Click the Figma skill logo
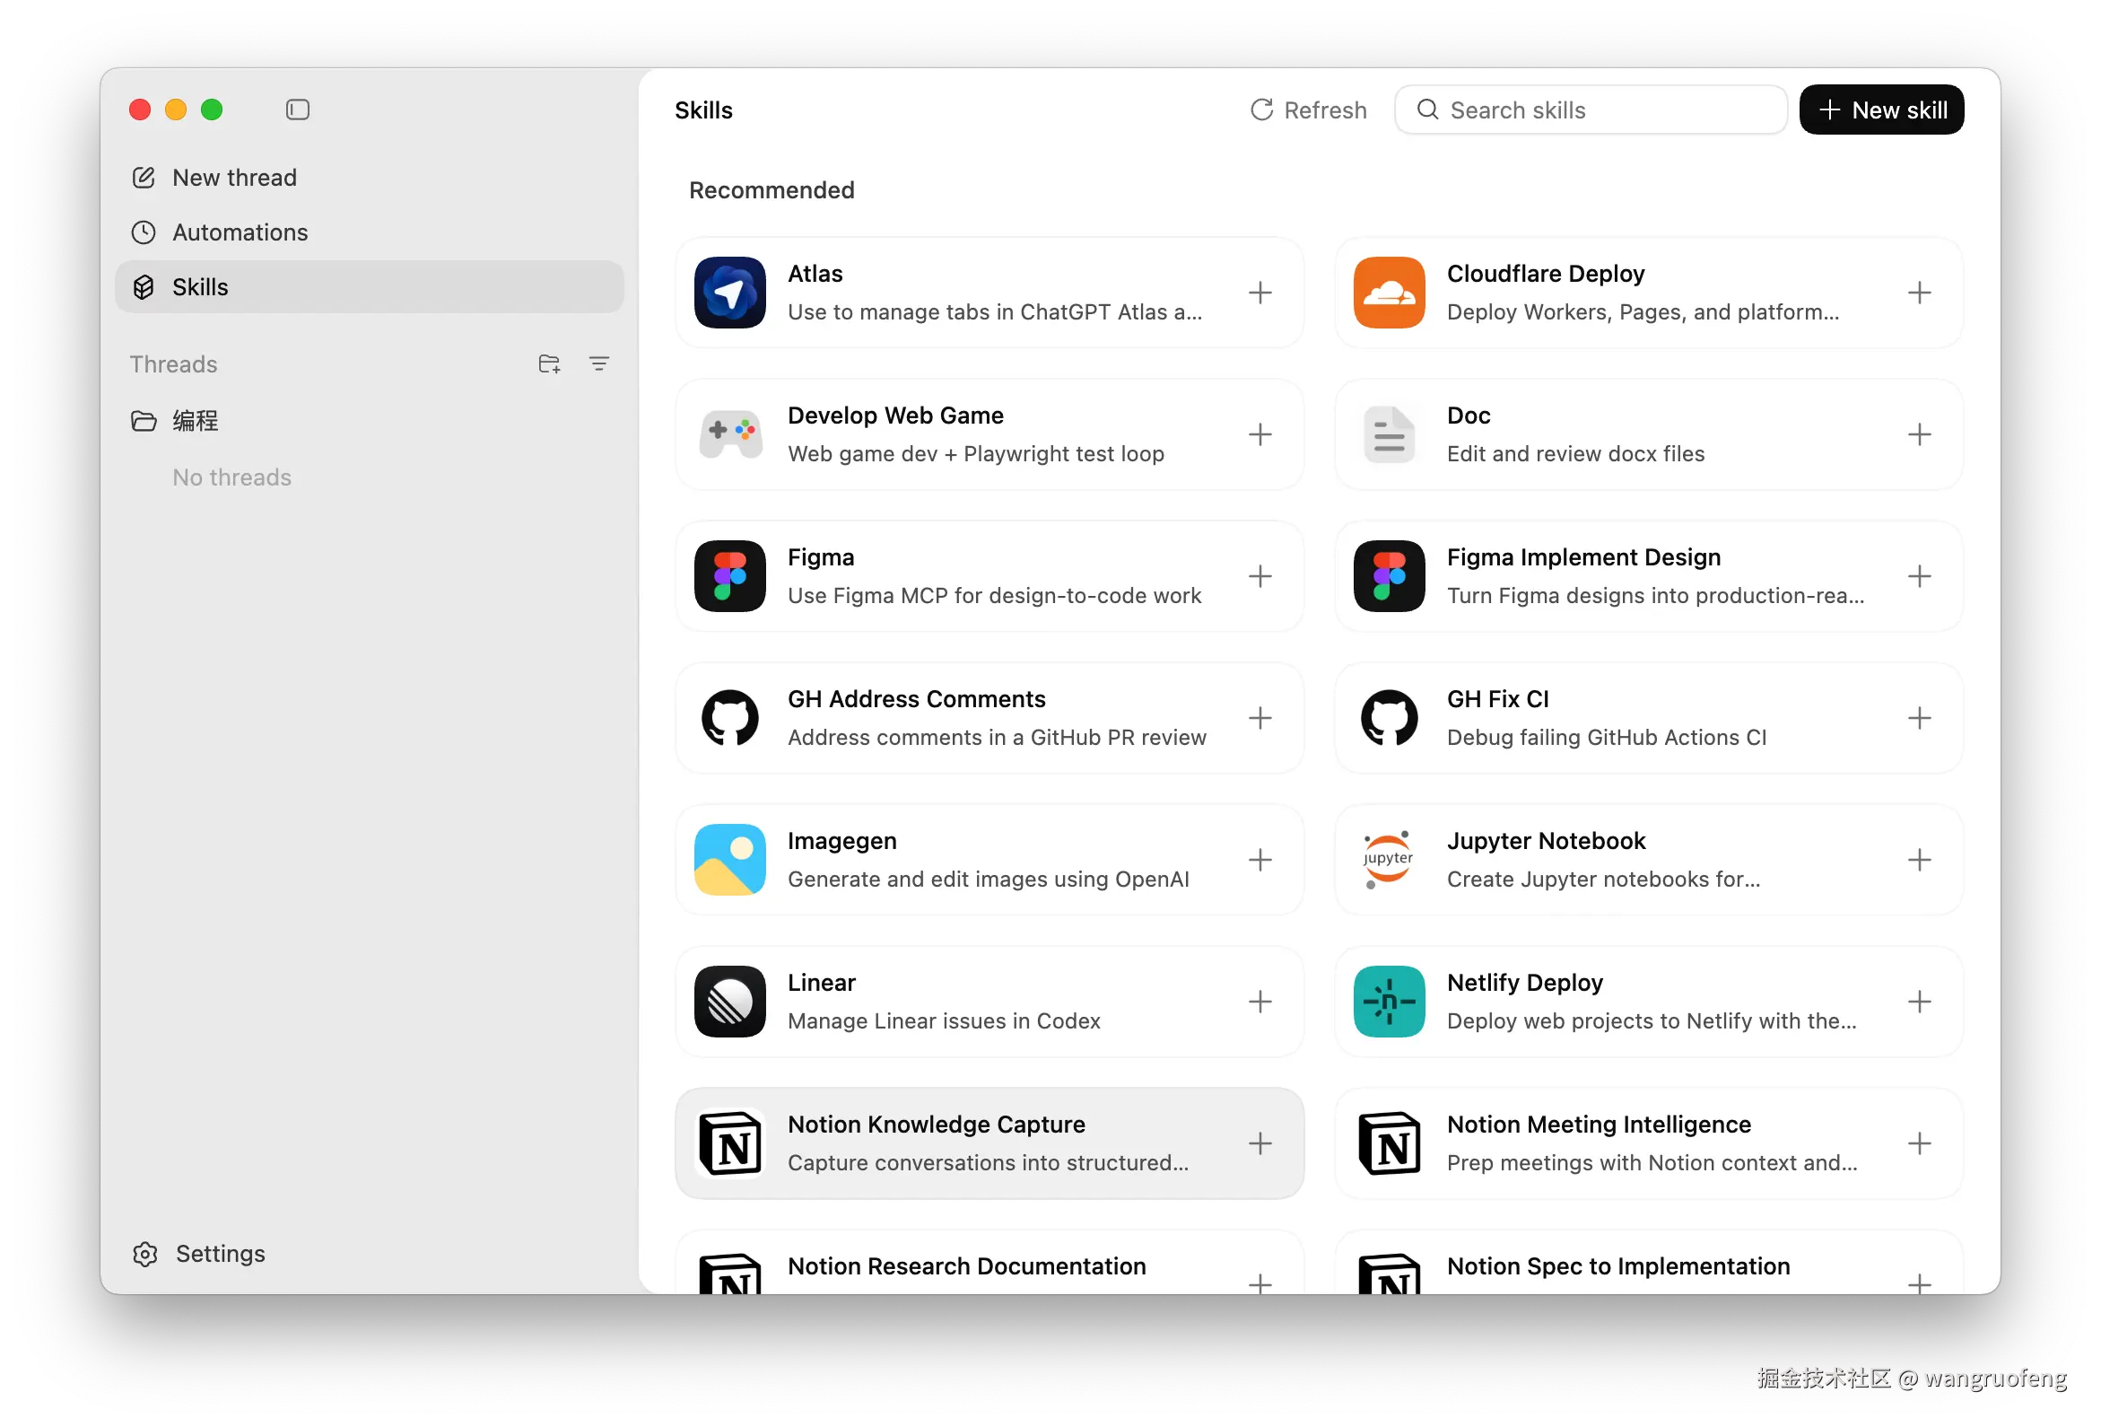The image size is (2101, 1427). pos(729,576)
